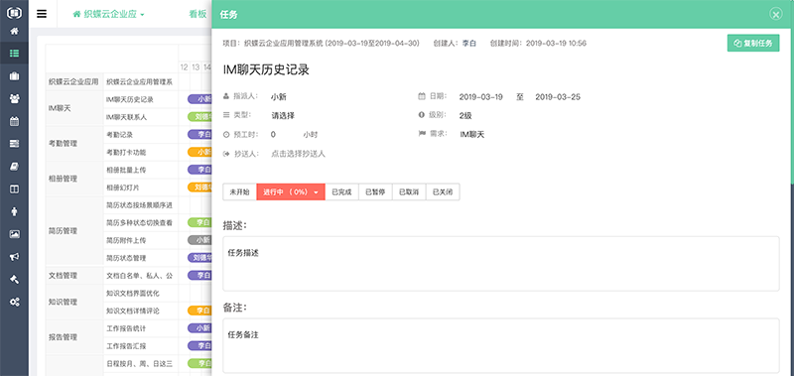The width and height of the screenshot is (794, 376).
Task: Click the clock icon beside 预工时
Action: tap(226, 135)
